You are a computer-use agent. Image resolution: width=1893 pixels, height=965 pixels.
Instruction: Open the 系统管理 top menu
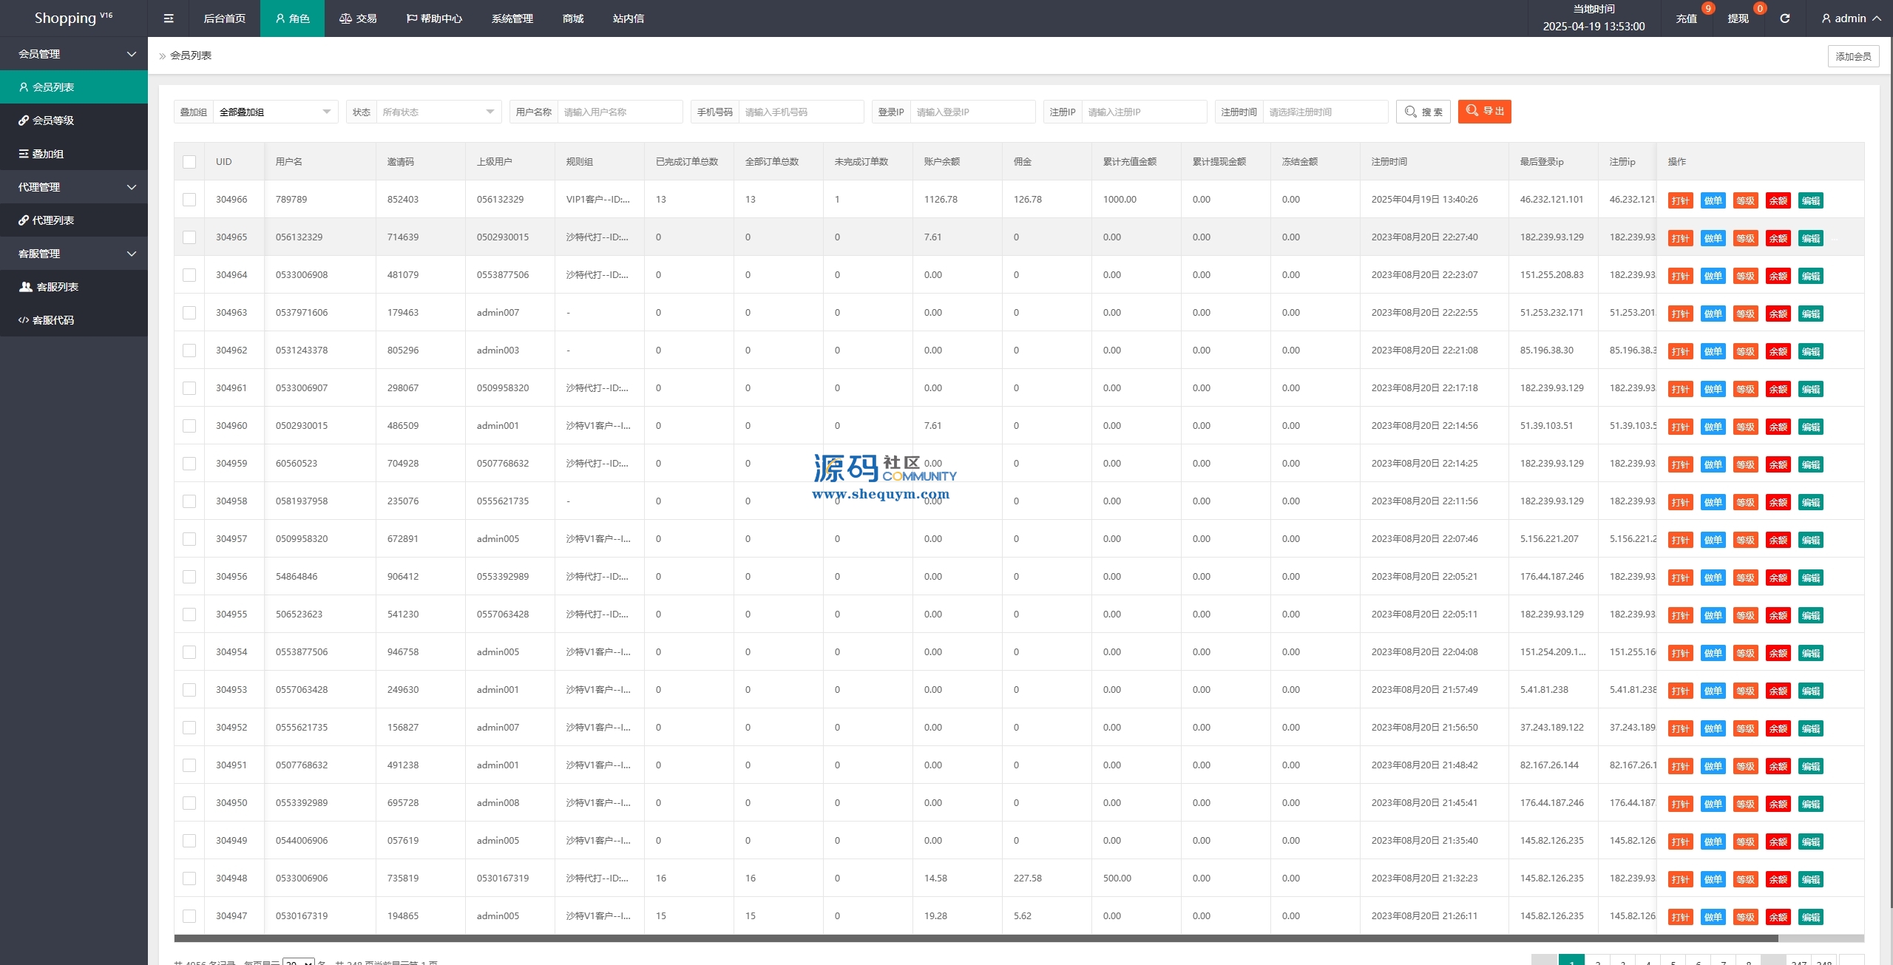(512, 18)
